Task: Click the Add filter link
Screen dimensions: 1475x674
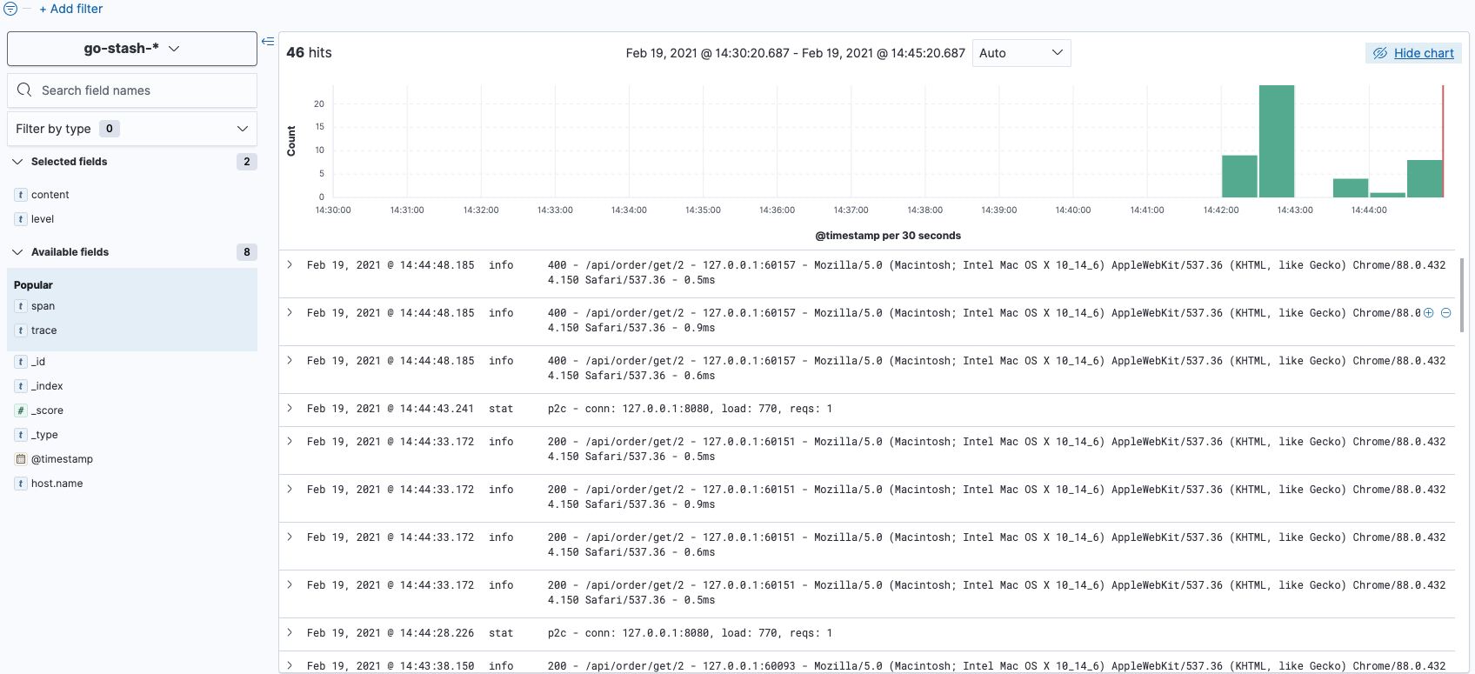Action: pyautogui.click(x=70, y=9)
